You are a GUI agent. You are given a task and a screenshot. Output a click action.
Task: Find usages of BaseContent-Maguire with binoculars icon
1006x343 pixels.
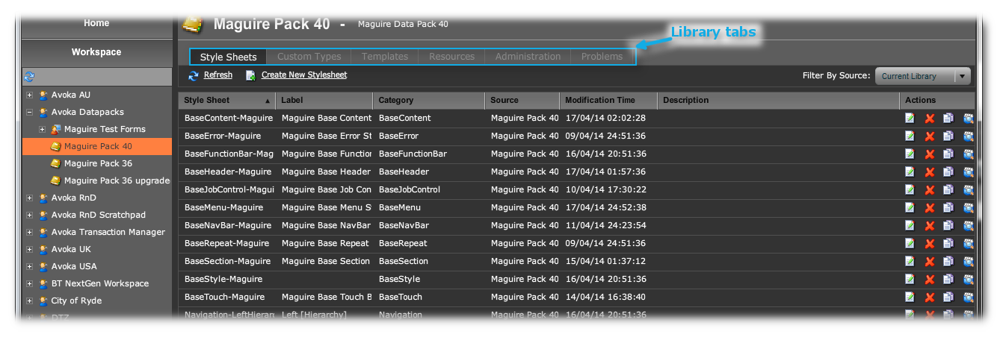tap(968, 118)
